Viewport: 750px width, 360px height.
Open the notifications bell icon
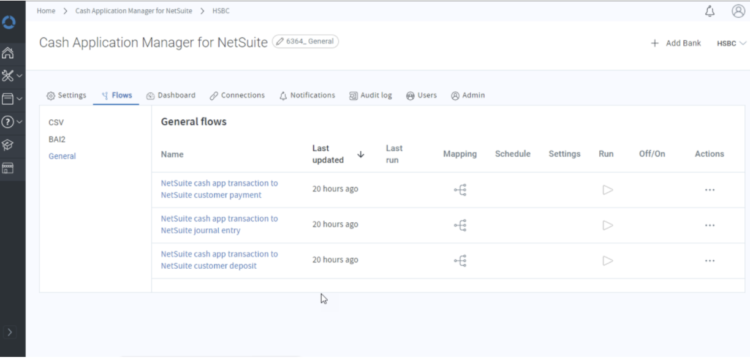(710, 11)
